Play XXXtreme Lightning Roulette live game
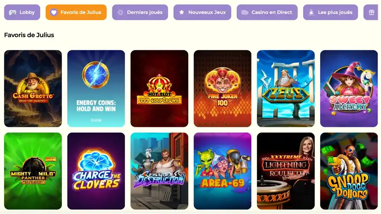 coord(286,171)
